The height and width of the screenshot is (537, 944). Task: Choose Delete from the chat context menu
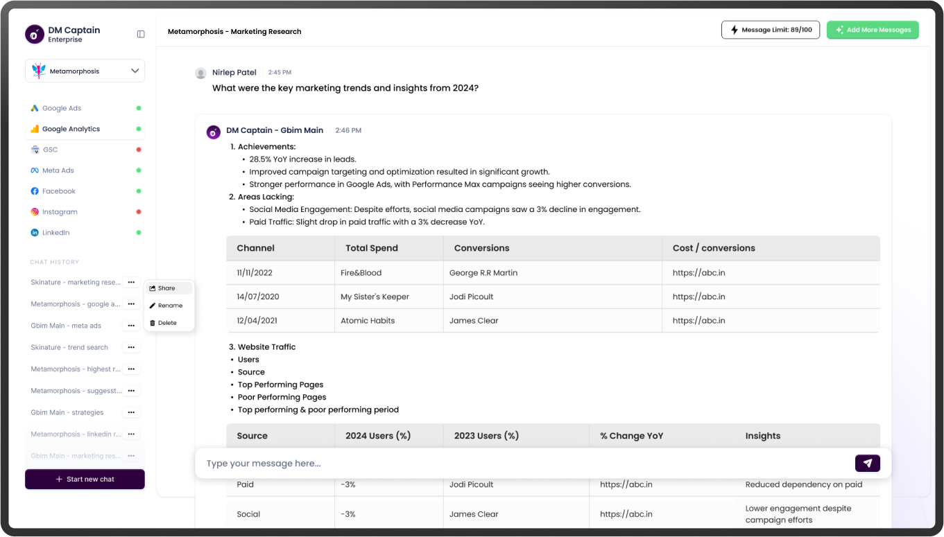tap(169, 323)
